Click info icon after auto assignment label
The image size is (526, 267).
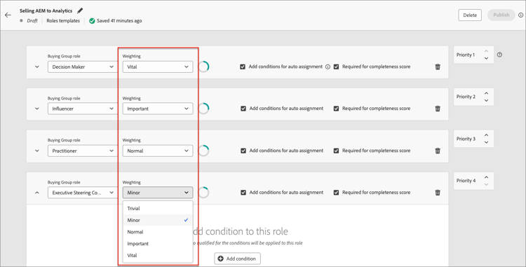click(x=328, y=67)
